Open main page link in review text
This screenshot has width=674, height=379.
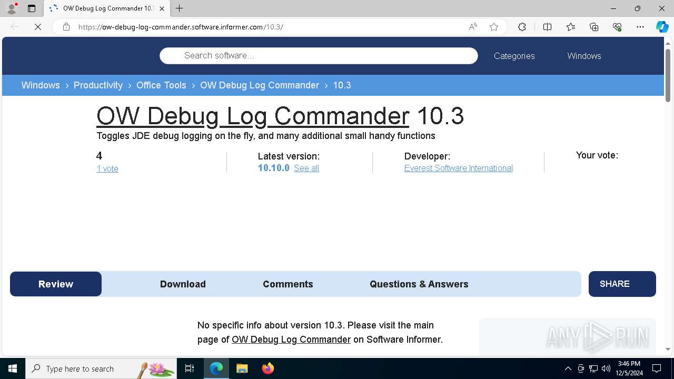click(x=291, y=340)
